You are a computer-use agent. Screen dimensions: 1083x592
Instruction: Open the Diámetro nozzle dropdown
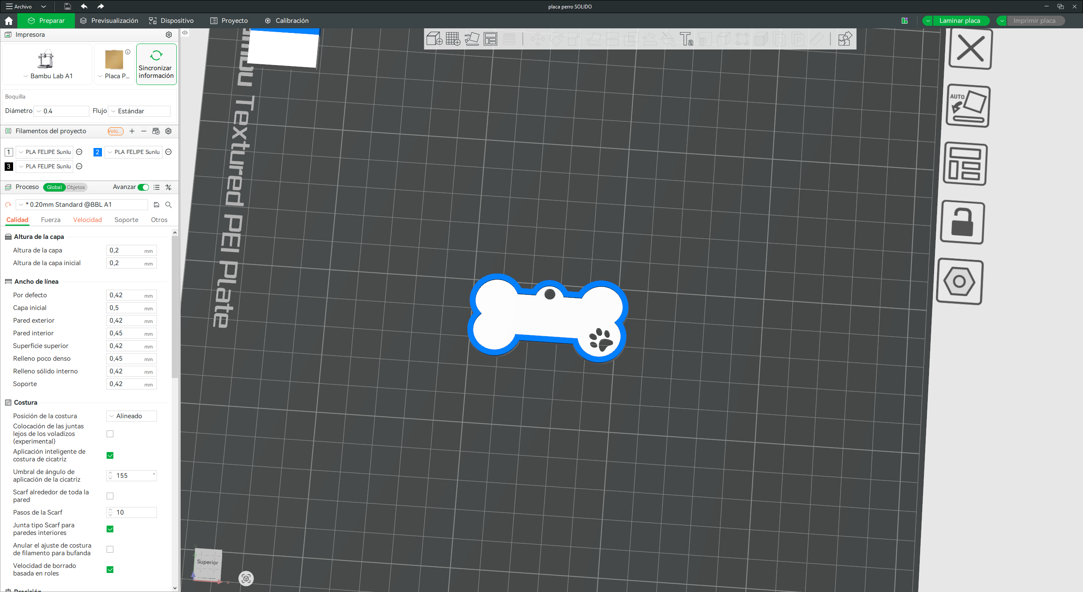(x=61, y=111)
